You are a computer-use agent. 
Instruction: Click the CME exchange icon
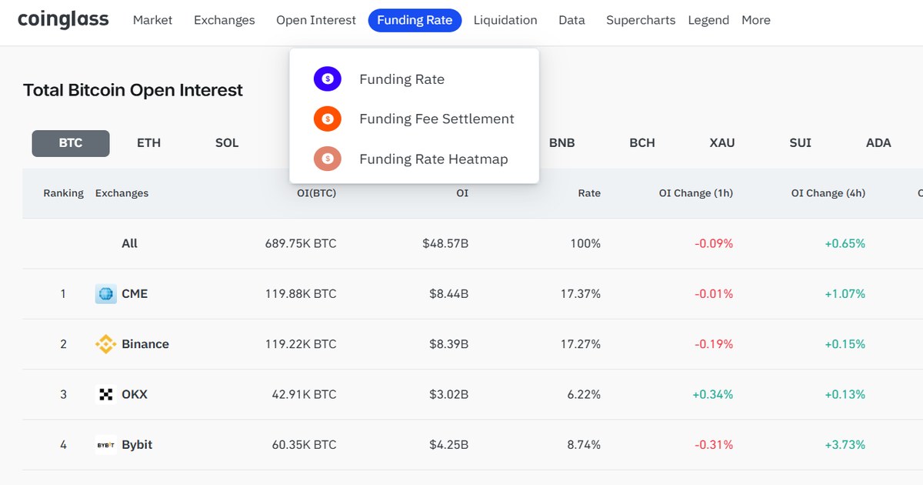(x=105, y=293)
